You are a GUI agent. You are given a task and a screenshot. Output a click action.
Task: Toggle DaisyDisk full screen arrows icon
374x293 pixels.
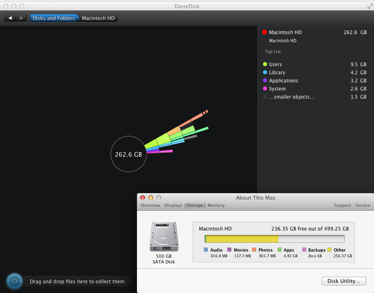click(x=370, y=6)
